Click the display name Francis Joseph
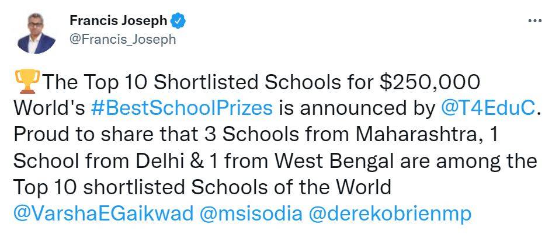Image resolution: width=552 pixels, height=238 pixels. [118, 22]
